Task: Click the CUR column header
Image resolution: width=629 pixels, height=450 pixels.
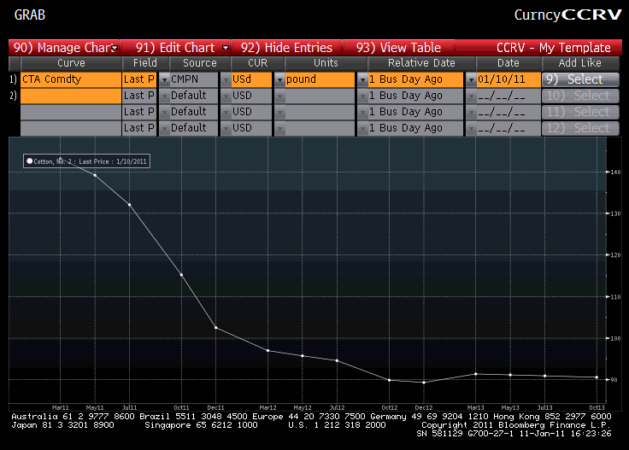Action: pos(257,63)
